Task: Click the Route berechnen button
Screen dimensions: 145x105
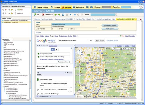Action: click(63, 62)
